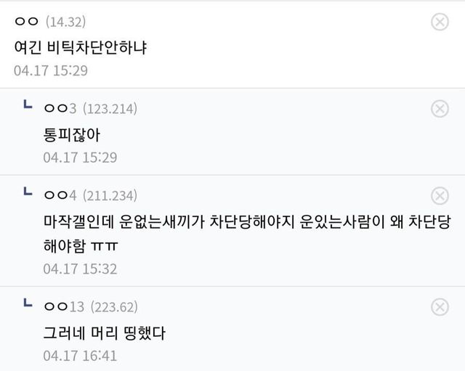Delete the comment by ㅇㅇ (14.32)
Screen dimensions: 465x371
click(440, 23)
